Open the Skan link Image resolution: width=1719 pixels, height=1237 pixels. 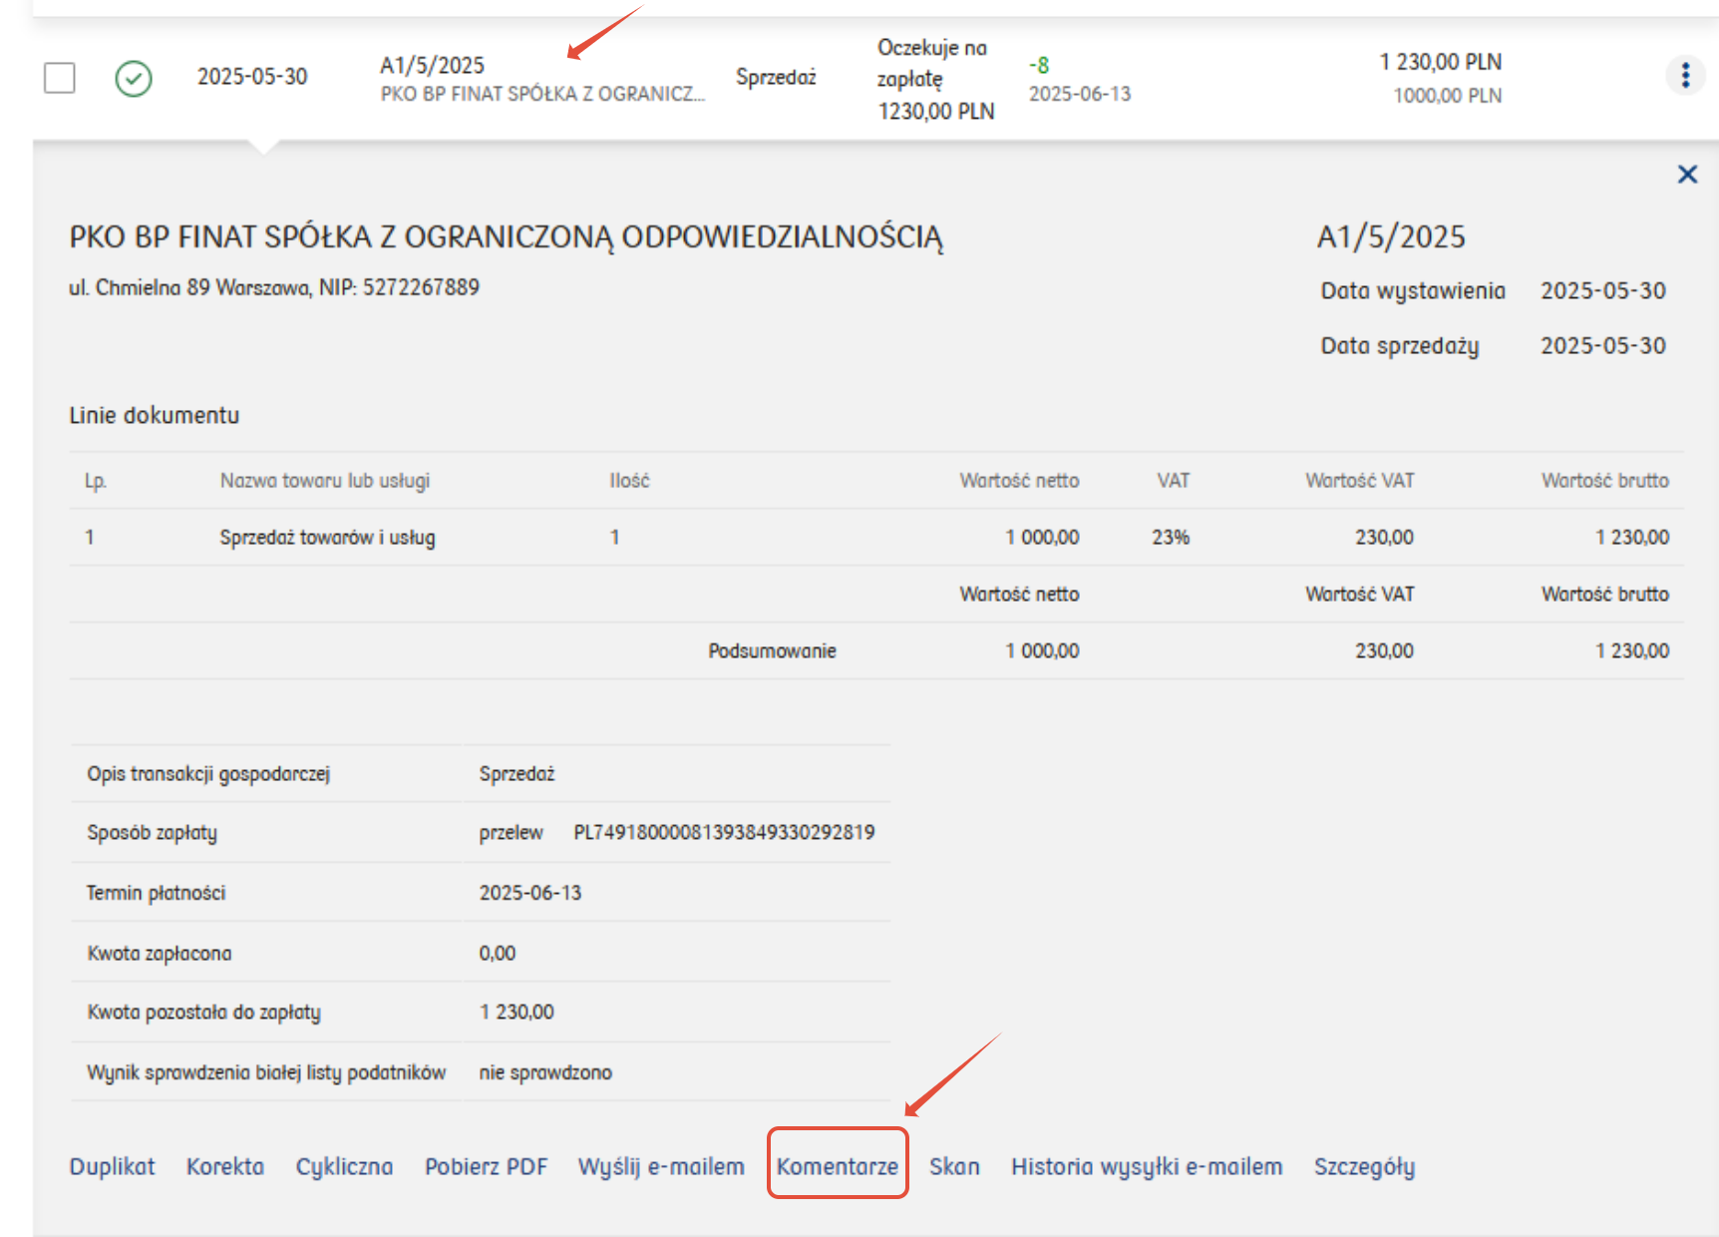click(x=954, y=1166)
